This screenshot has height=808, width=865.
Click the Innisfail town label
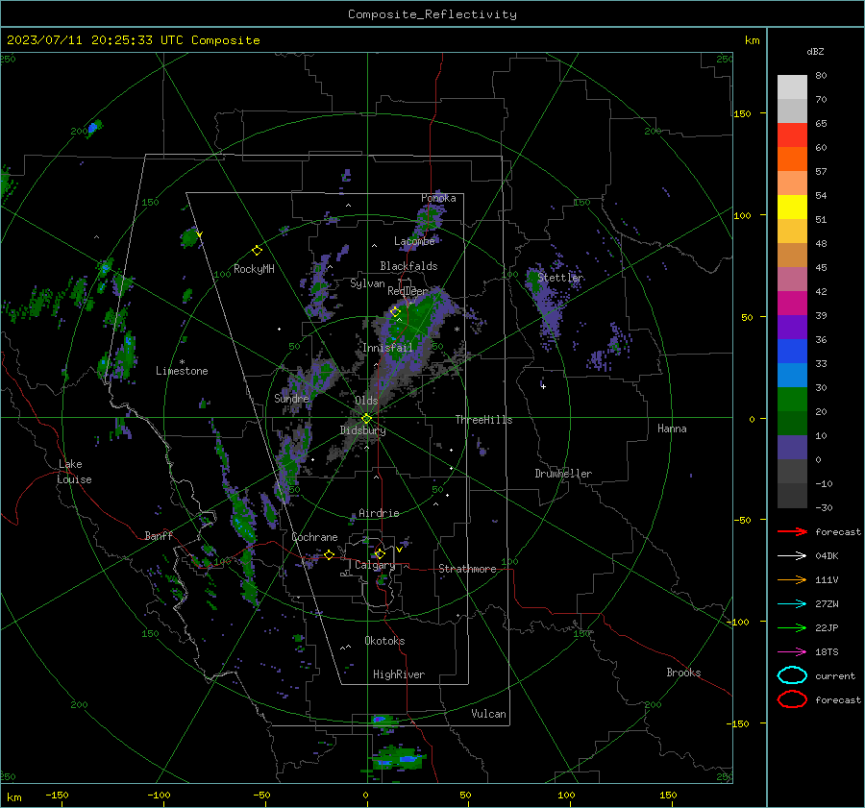point(387,348)
